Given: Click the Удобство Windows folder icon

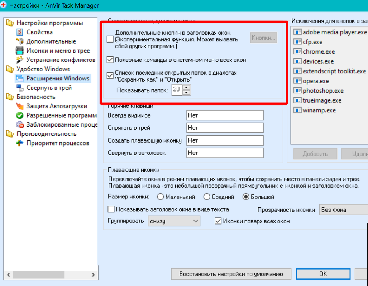Looking at the screenshot, I should 10,69.
